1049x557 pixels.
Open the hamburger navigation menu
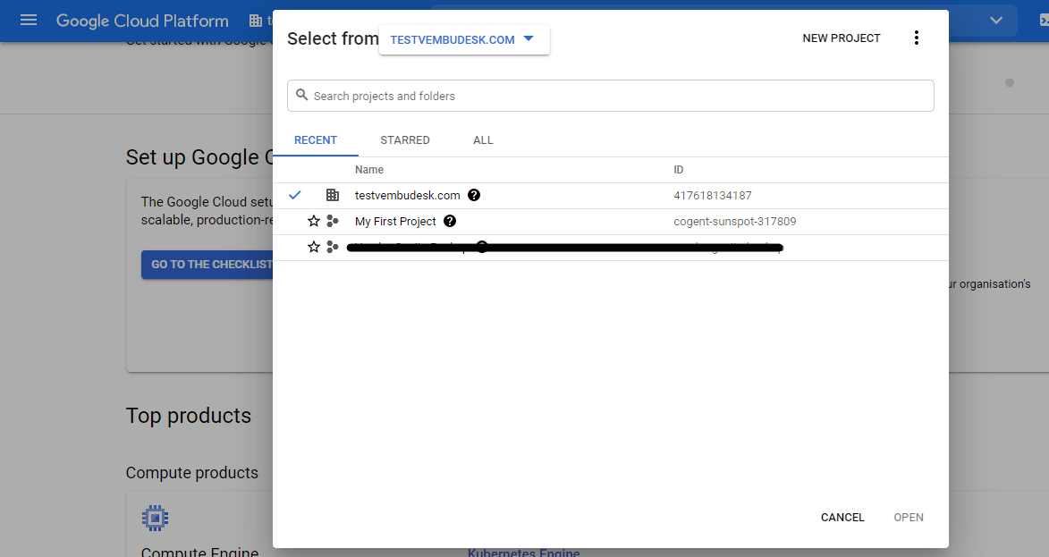(x=28, y=20)
